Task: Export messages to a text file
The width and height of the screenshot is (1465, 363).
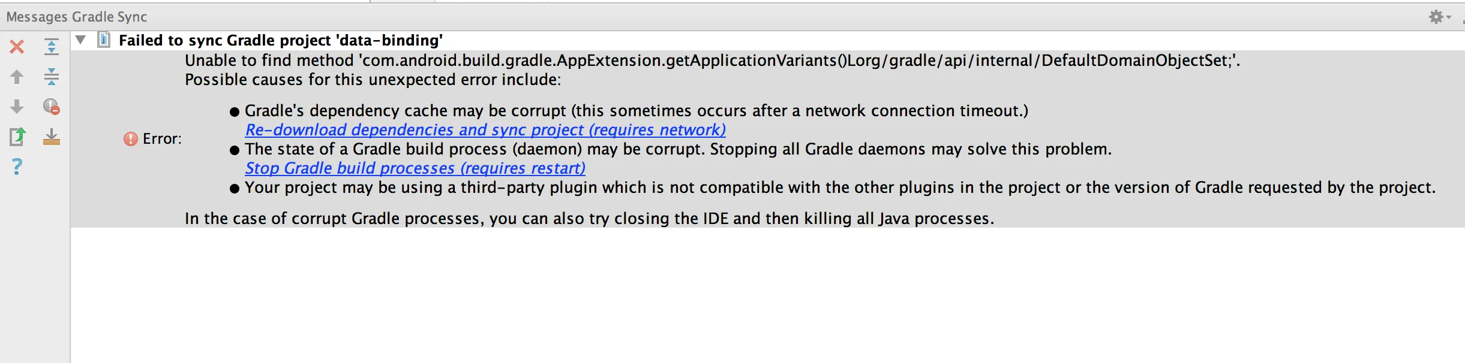Action: (17, 137)
